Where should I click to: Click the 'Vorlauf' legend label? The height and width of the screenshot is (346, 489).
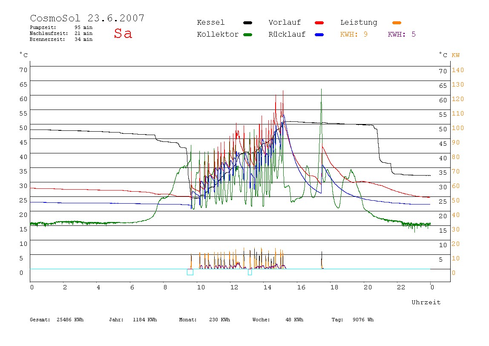pyautogui.click(x=285, y=23)
